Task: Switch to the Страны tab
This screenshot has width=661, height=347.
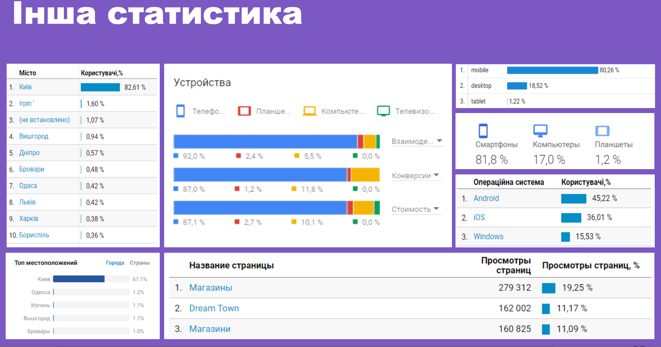Action: point(140,263)
